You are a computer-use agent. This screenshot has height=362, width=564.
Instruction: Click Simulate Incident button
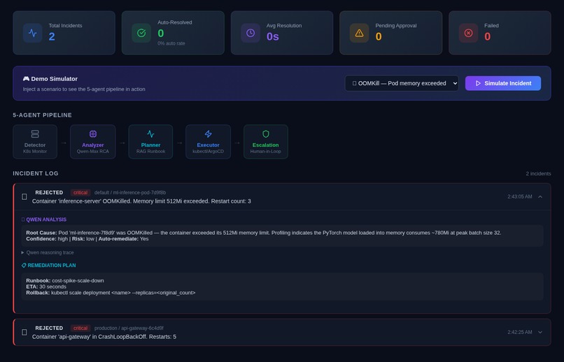point(503,83)
